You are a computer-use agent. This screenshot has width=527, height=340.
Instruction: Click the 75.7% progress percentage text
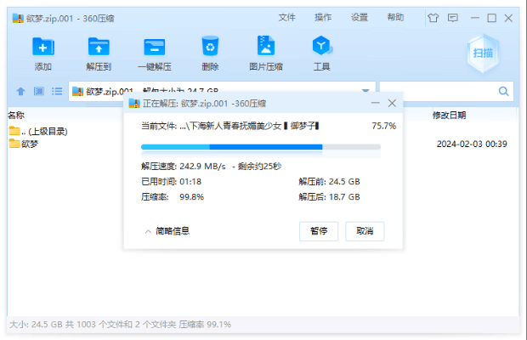pos(384,126)
